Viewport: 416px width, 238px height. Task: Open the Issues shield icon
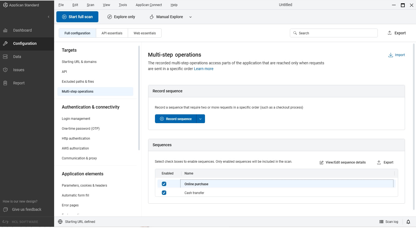5,70
